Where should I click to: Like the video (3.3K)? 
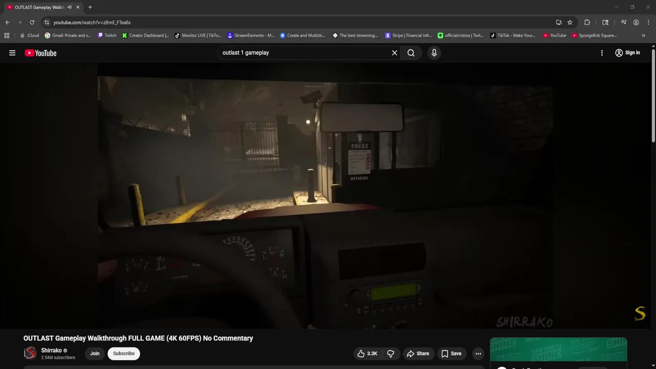[368, 354]
